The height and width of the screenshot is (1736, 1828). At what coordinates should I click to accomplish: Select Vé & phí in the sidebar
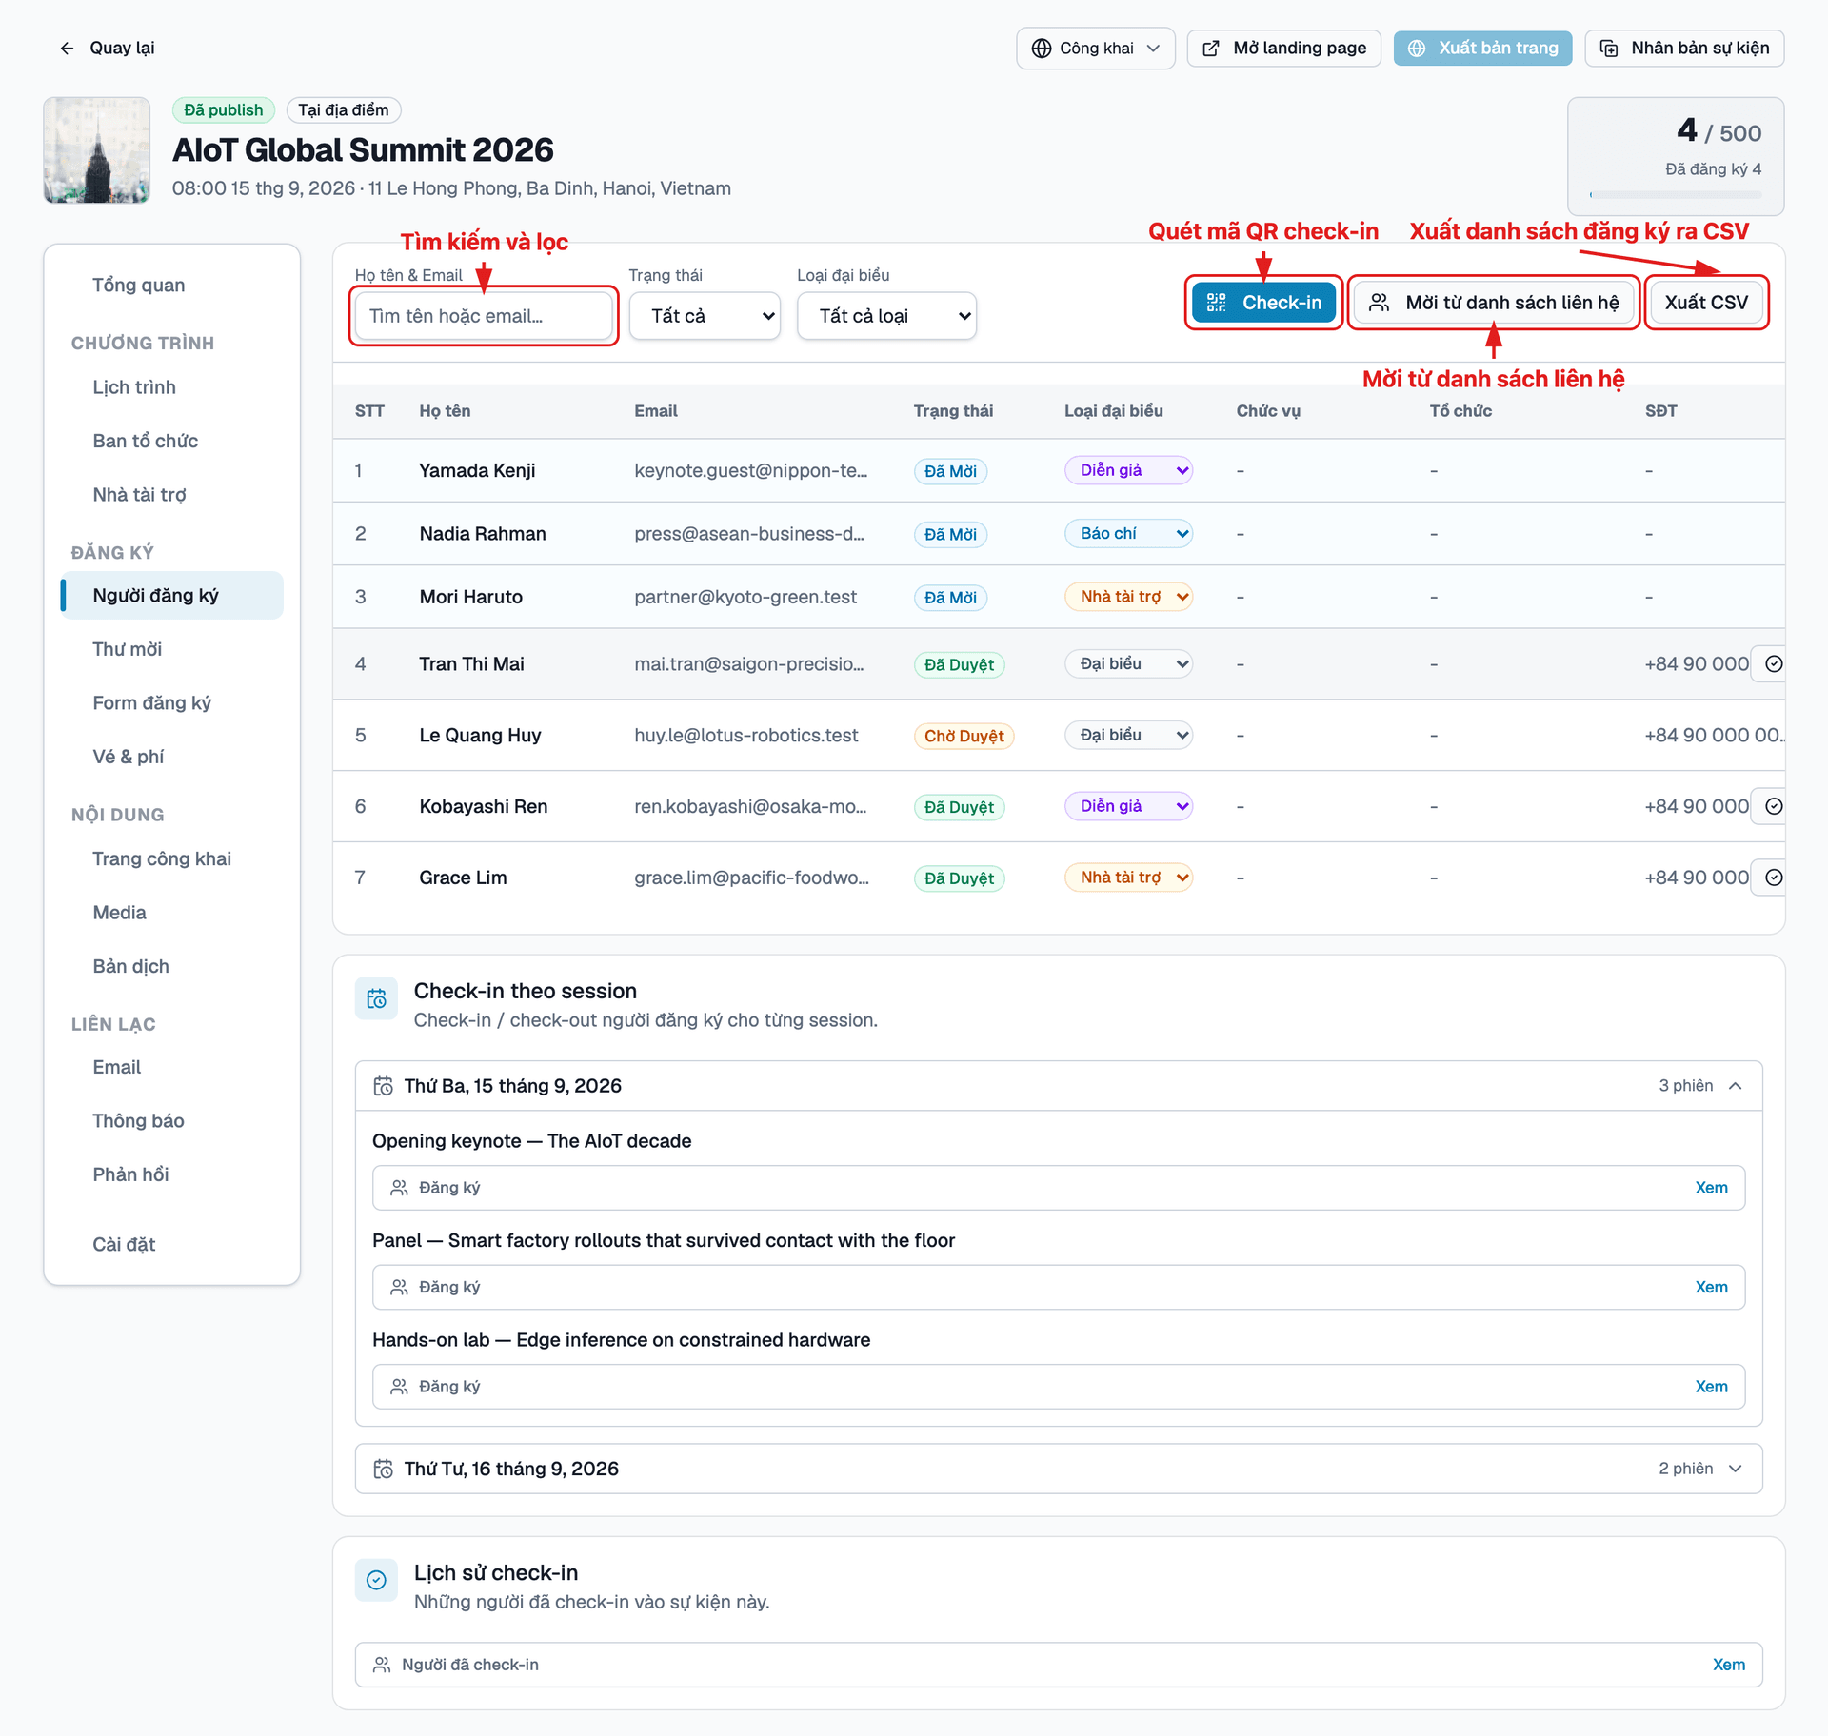pos(129,757)
